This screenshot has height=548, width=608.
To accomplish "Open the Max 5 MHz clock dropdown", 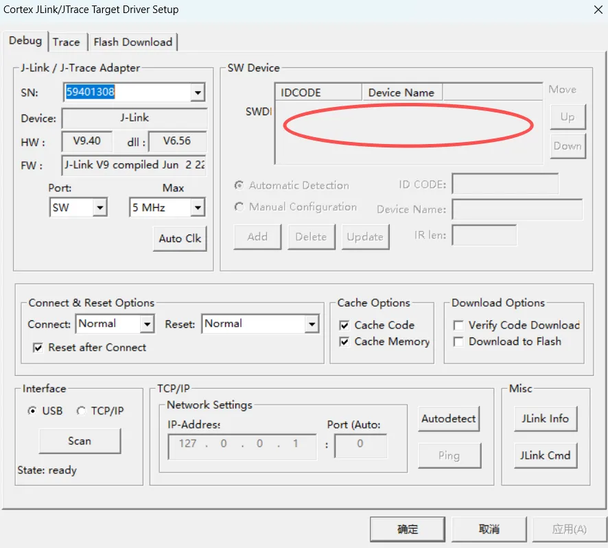I will click(198, 207).
